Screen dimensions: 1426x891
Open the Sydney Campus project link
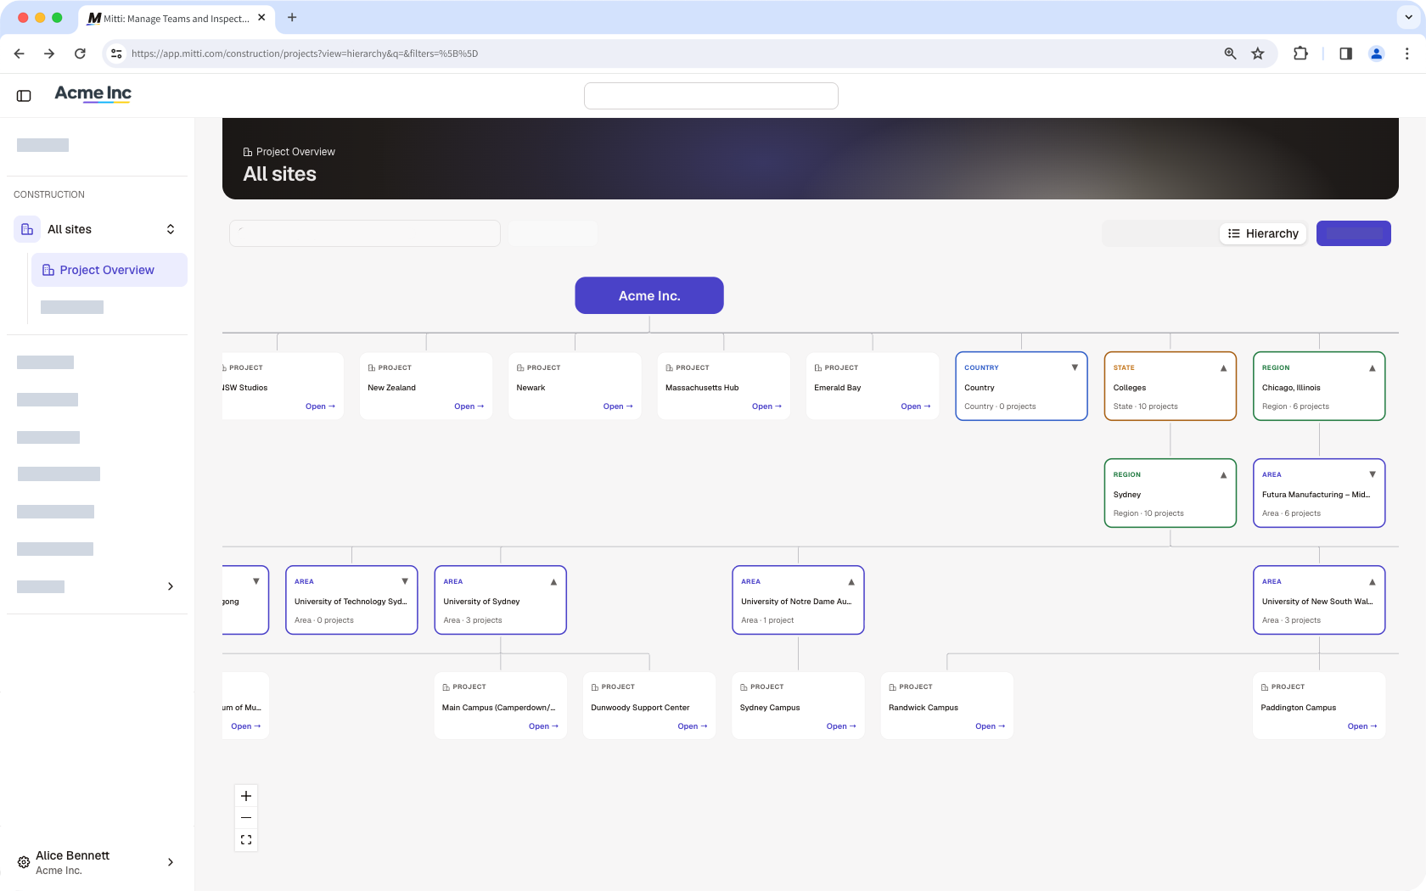click(x=841, y=726)
